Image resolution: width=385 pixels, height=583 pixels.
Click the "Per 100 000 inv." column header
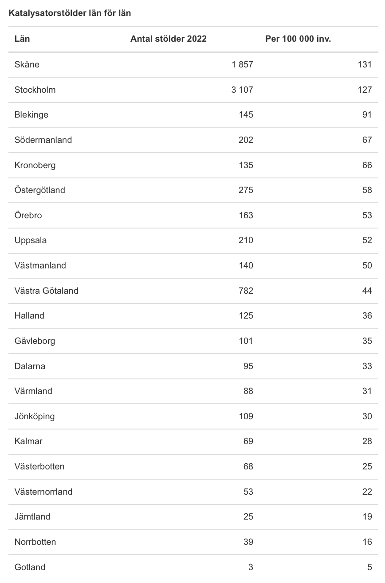pos(298,39)
